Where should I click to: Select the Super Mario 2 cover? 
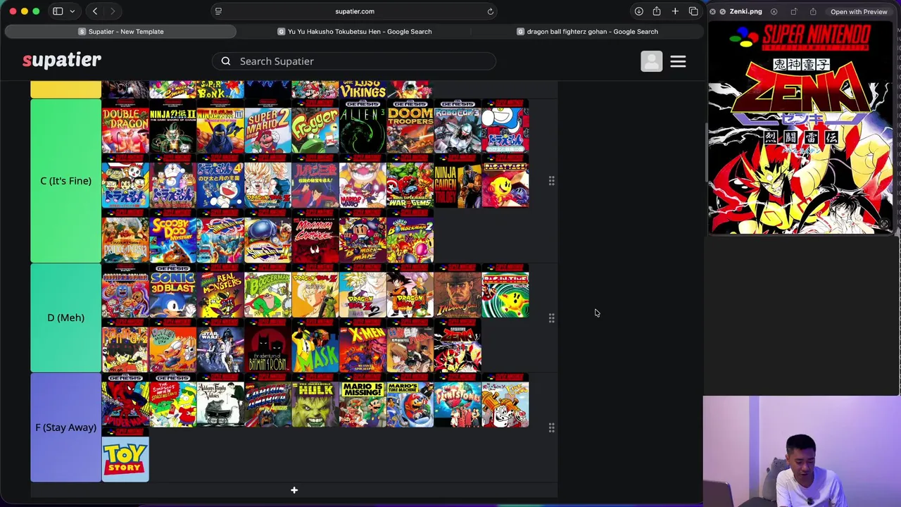coord(267,127)
